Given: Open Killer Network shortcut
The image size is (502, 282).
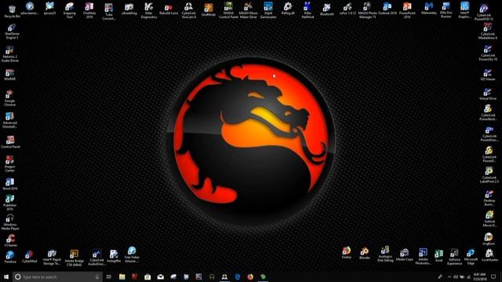Looking at the screenshot, I should tap(307, 10).
